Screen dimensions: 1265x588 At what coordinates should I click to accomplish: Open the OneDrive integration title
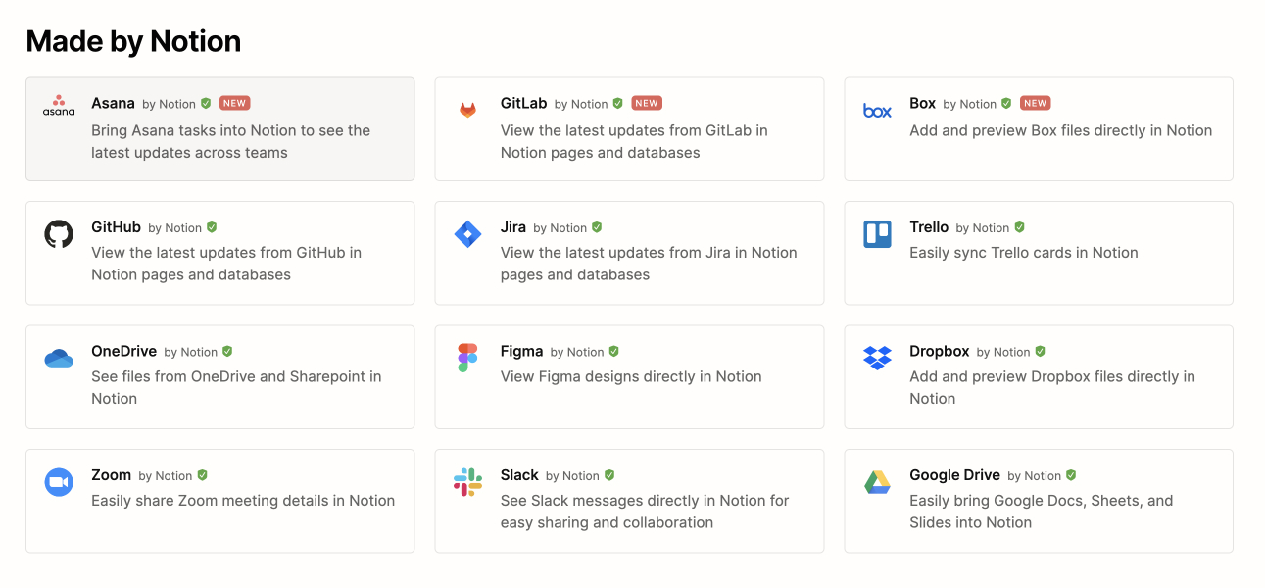(x=123, y=351)
